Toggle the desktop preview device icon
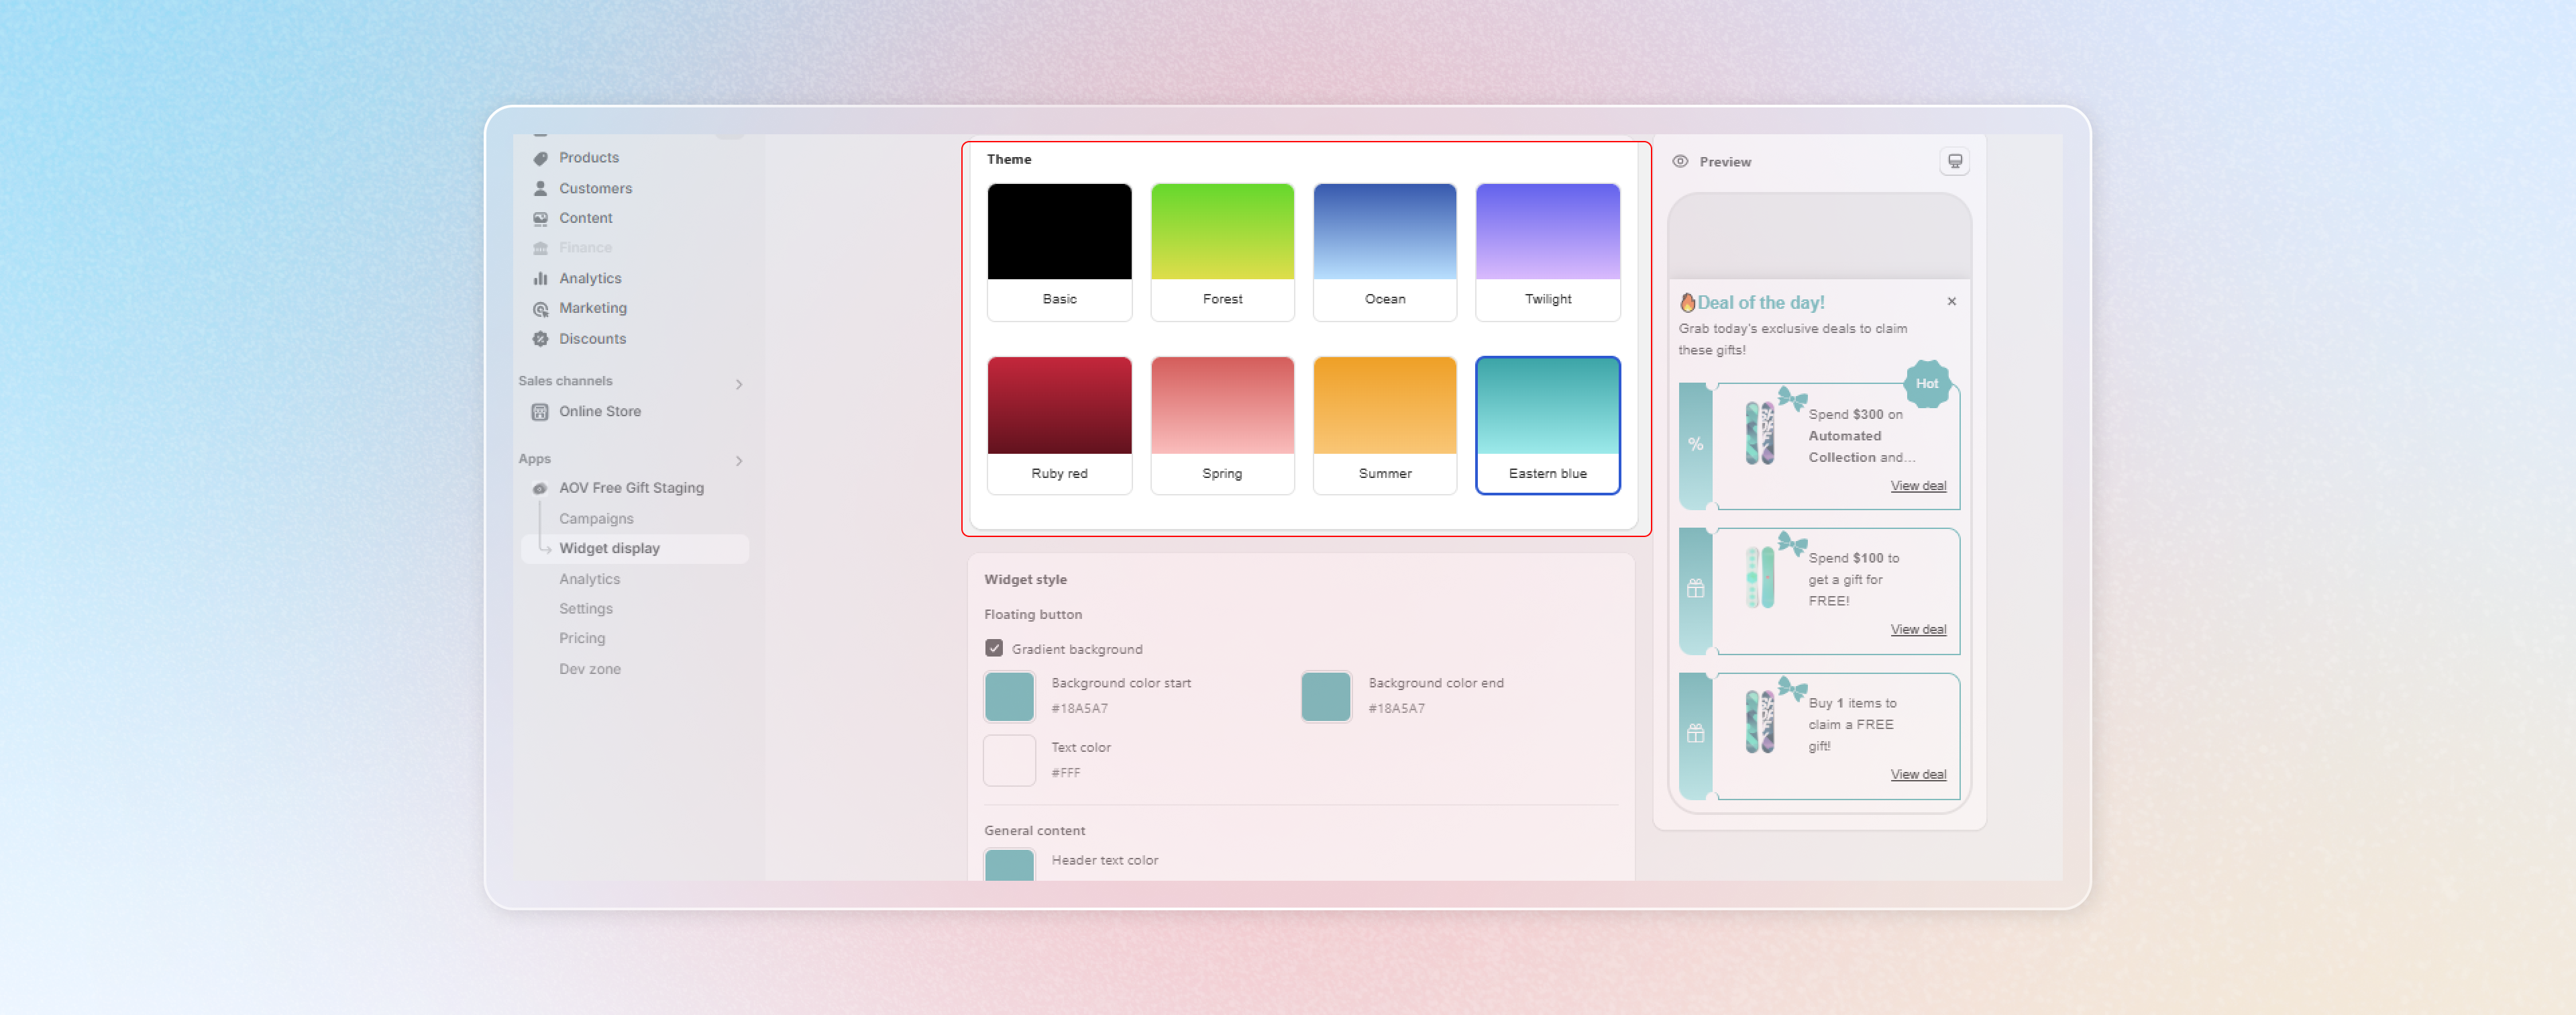This screenshot has width=2576, height=1015. (1954, 161)
